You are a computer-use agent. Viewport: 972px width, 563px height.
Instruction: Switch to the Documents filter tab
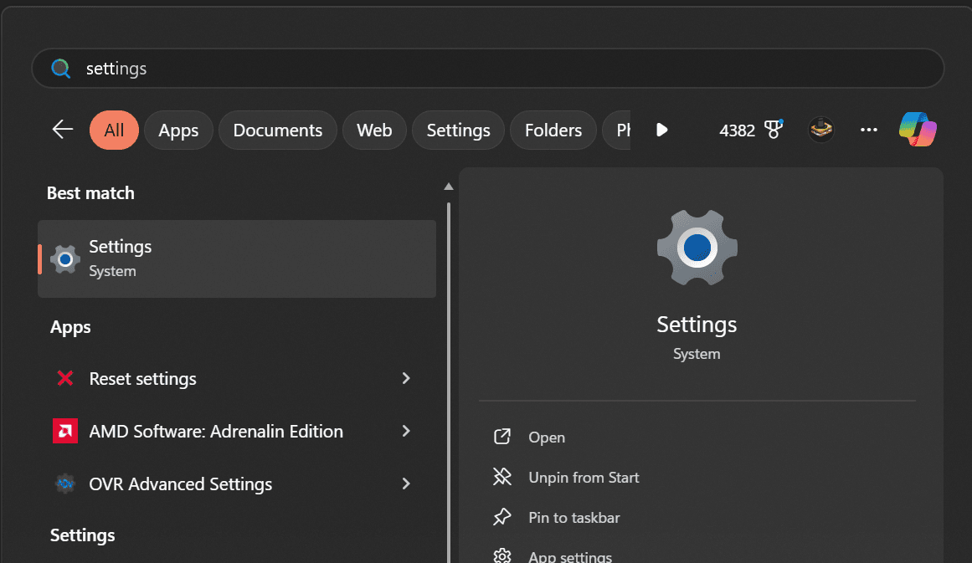[277, 130]
